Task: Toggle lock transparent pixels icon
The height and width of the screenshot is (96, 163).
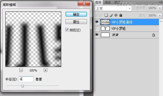Action: click(106, 15)
